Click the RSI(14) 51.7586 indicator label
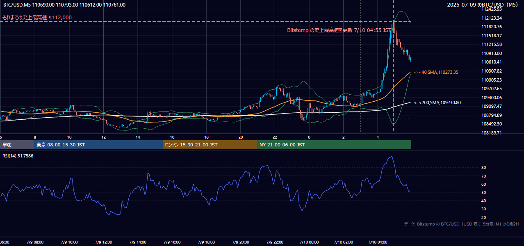The height and width of the screenshot is (246, 524). (18, 156)
